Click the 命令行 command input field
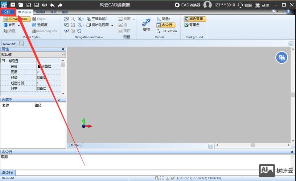Image resolution: width=296 pixels, height=181 pixels. tap(152, 173)
